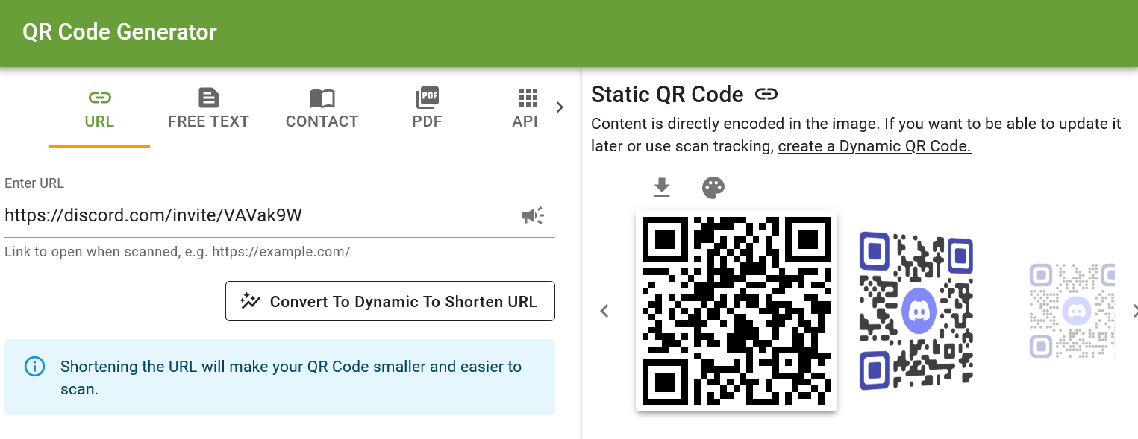Switch to the FREE TEXT tab
This screenshot has width=1138, height=439.
tap(208, 110)
